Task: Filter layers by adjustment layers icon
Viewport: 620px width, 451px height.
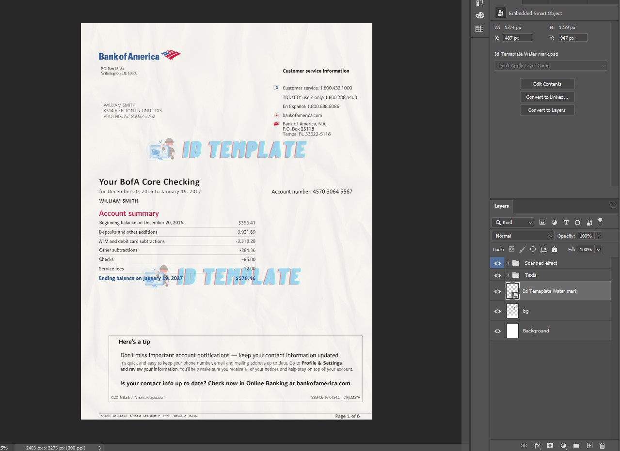Action: pyautogui.click(x=554, y=223)
